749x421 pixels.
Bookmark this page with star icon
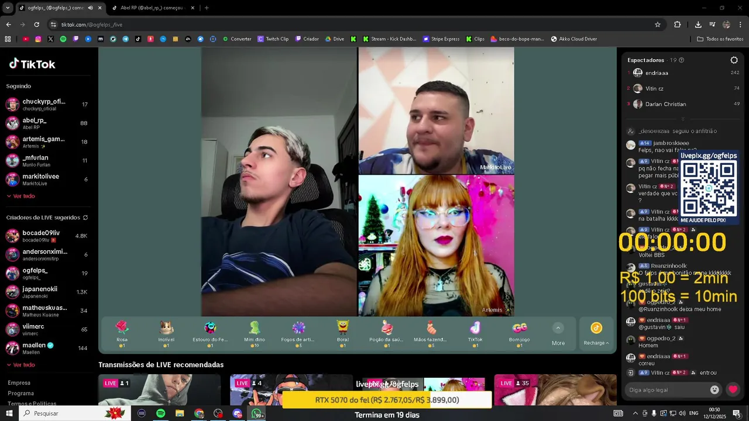pos(658,25)
